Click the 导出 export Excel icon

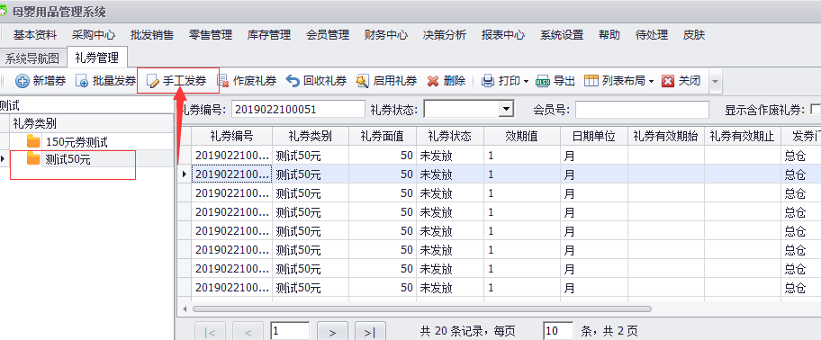point(544,81)
